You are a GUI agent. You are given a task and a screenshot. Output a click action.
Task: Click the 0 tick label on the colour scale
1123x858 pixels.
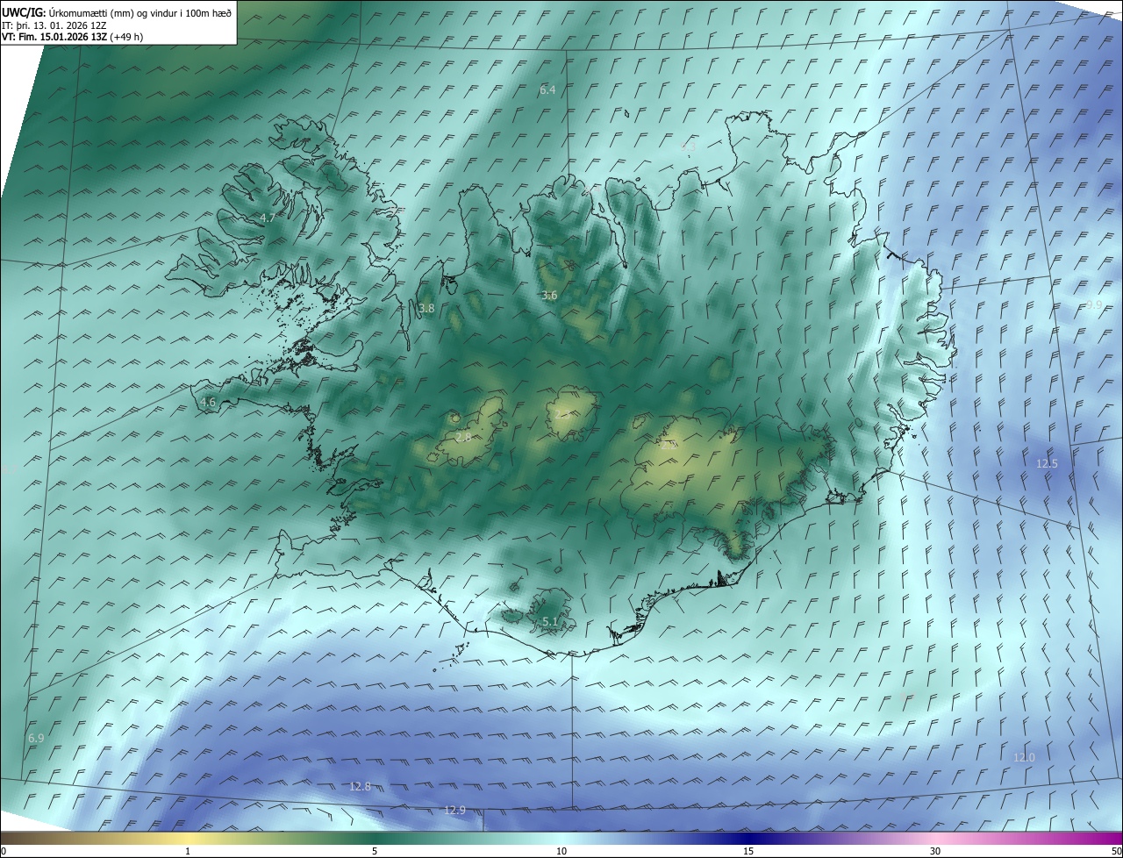pos(4,851)
